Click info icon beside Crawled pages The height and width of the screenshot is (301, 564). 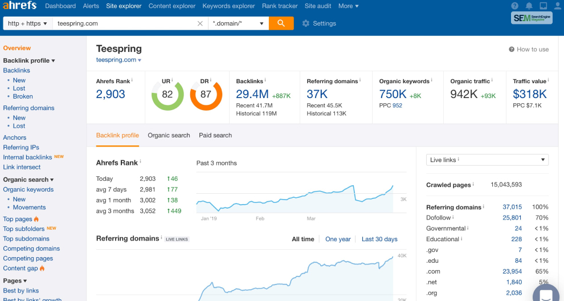(x=473, y=184)
